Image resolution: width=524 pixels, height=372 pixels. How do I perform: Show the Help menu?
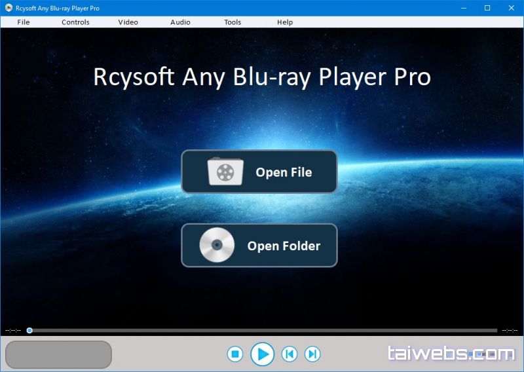click(285, 22)
